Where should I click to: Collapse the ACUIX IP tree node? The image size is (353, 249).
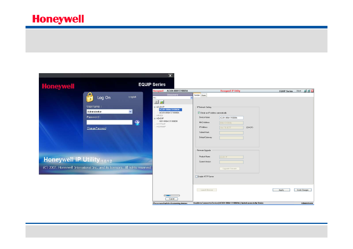tap(155, 107)
